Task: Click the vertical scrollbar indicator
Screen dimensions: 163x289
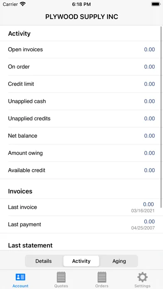Action: pos(161,117)
